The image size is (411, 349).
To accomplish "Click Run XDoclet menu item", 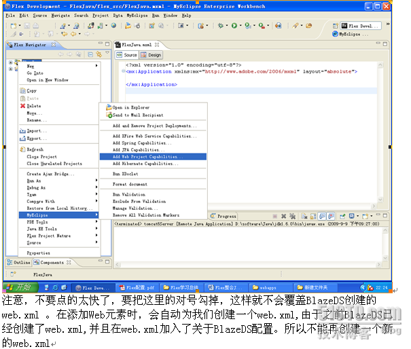I will (x=153, y=174).
